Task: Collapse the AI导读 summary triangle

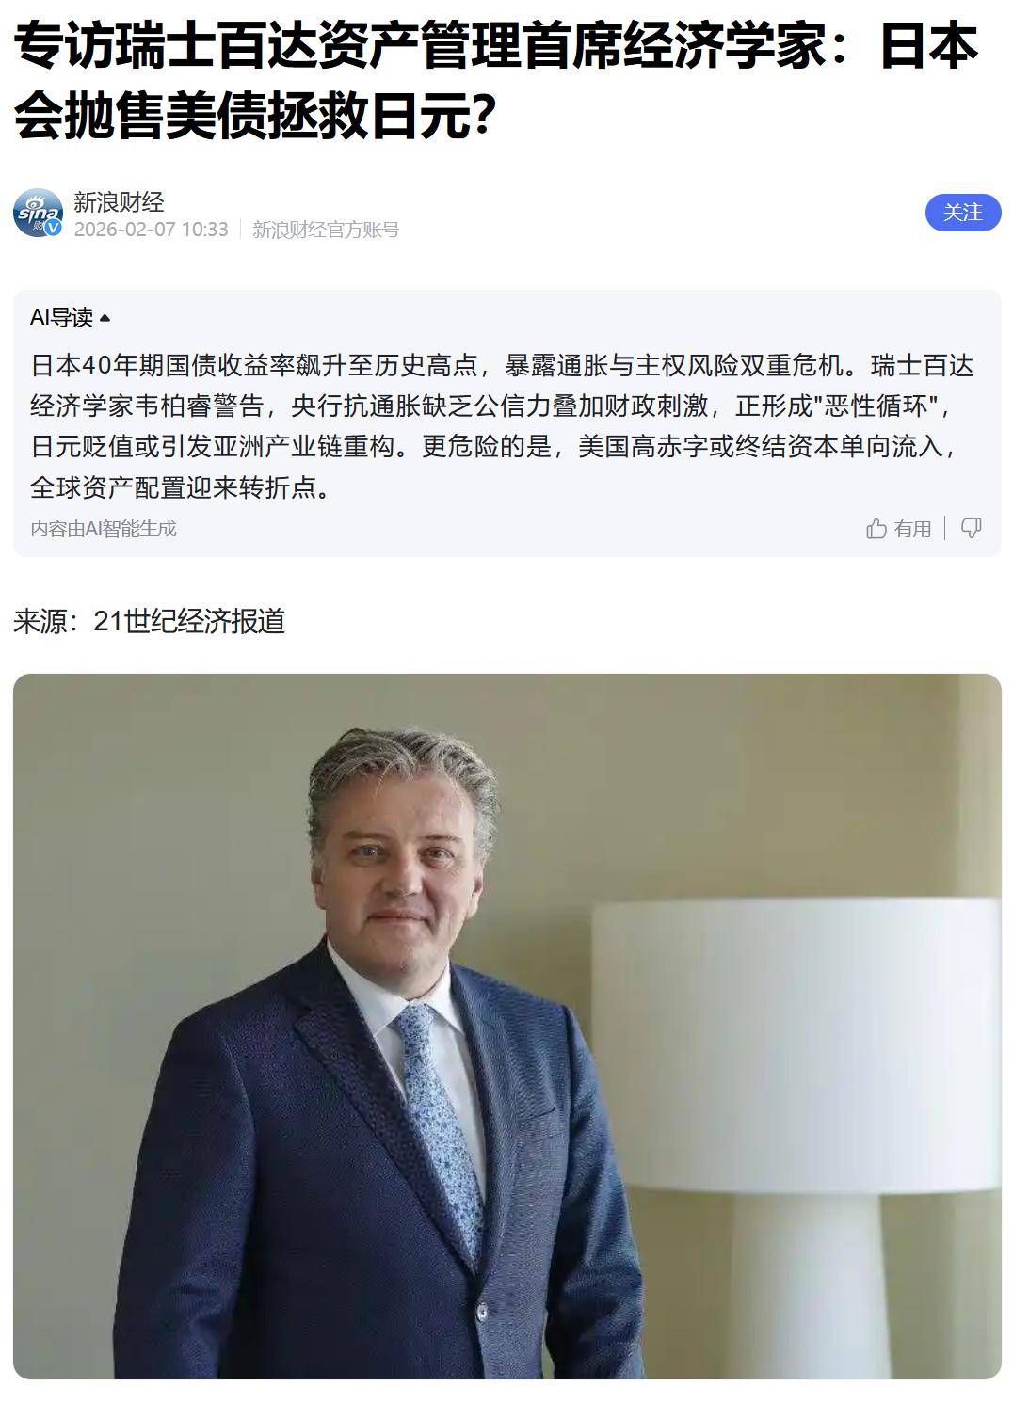Action: (x=105, y=318)
